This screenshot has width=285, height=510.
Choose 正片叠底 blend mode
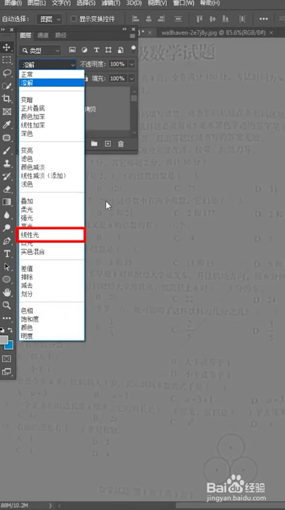[x=52, y=109]
